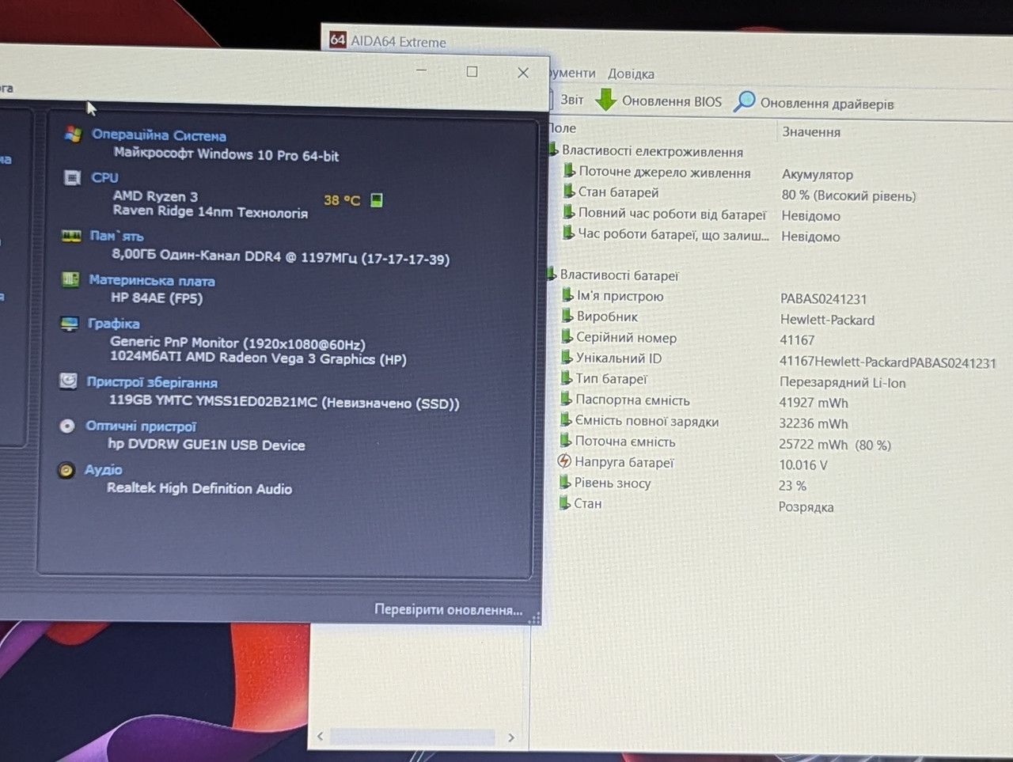This screenshot has width=1013, height=762.
Task: Click the AMD Ryzen 3 processor text
Action: [x=155, y=196]
